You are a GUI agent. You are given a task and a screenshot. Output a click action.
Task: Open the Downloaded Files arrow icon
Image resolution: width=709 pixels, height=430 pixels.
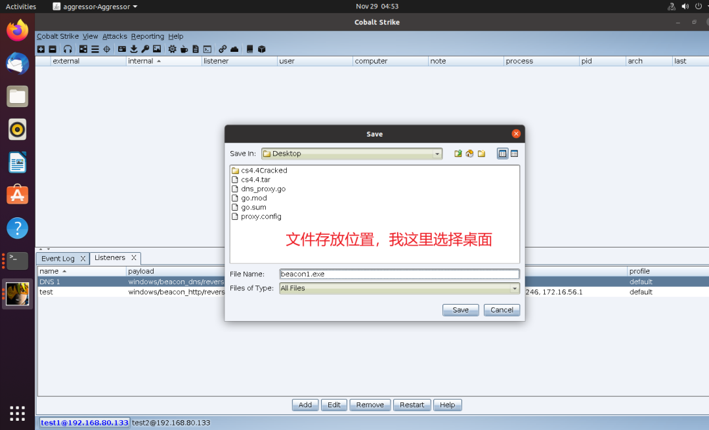(x=134, y=49)
